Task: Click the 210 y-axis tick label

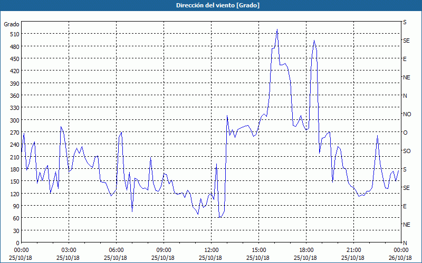Action: pyautogui.click(x=15, y=157)
